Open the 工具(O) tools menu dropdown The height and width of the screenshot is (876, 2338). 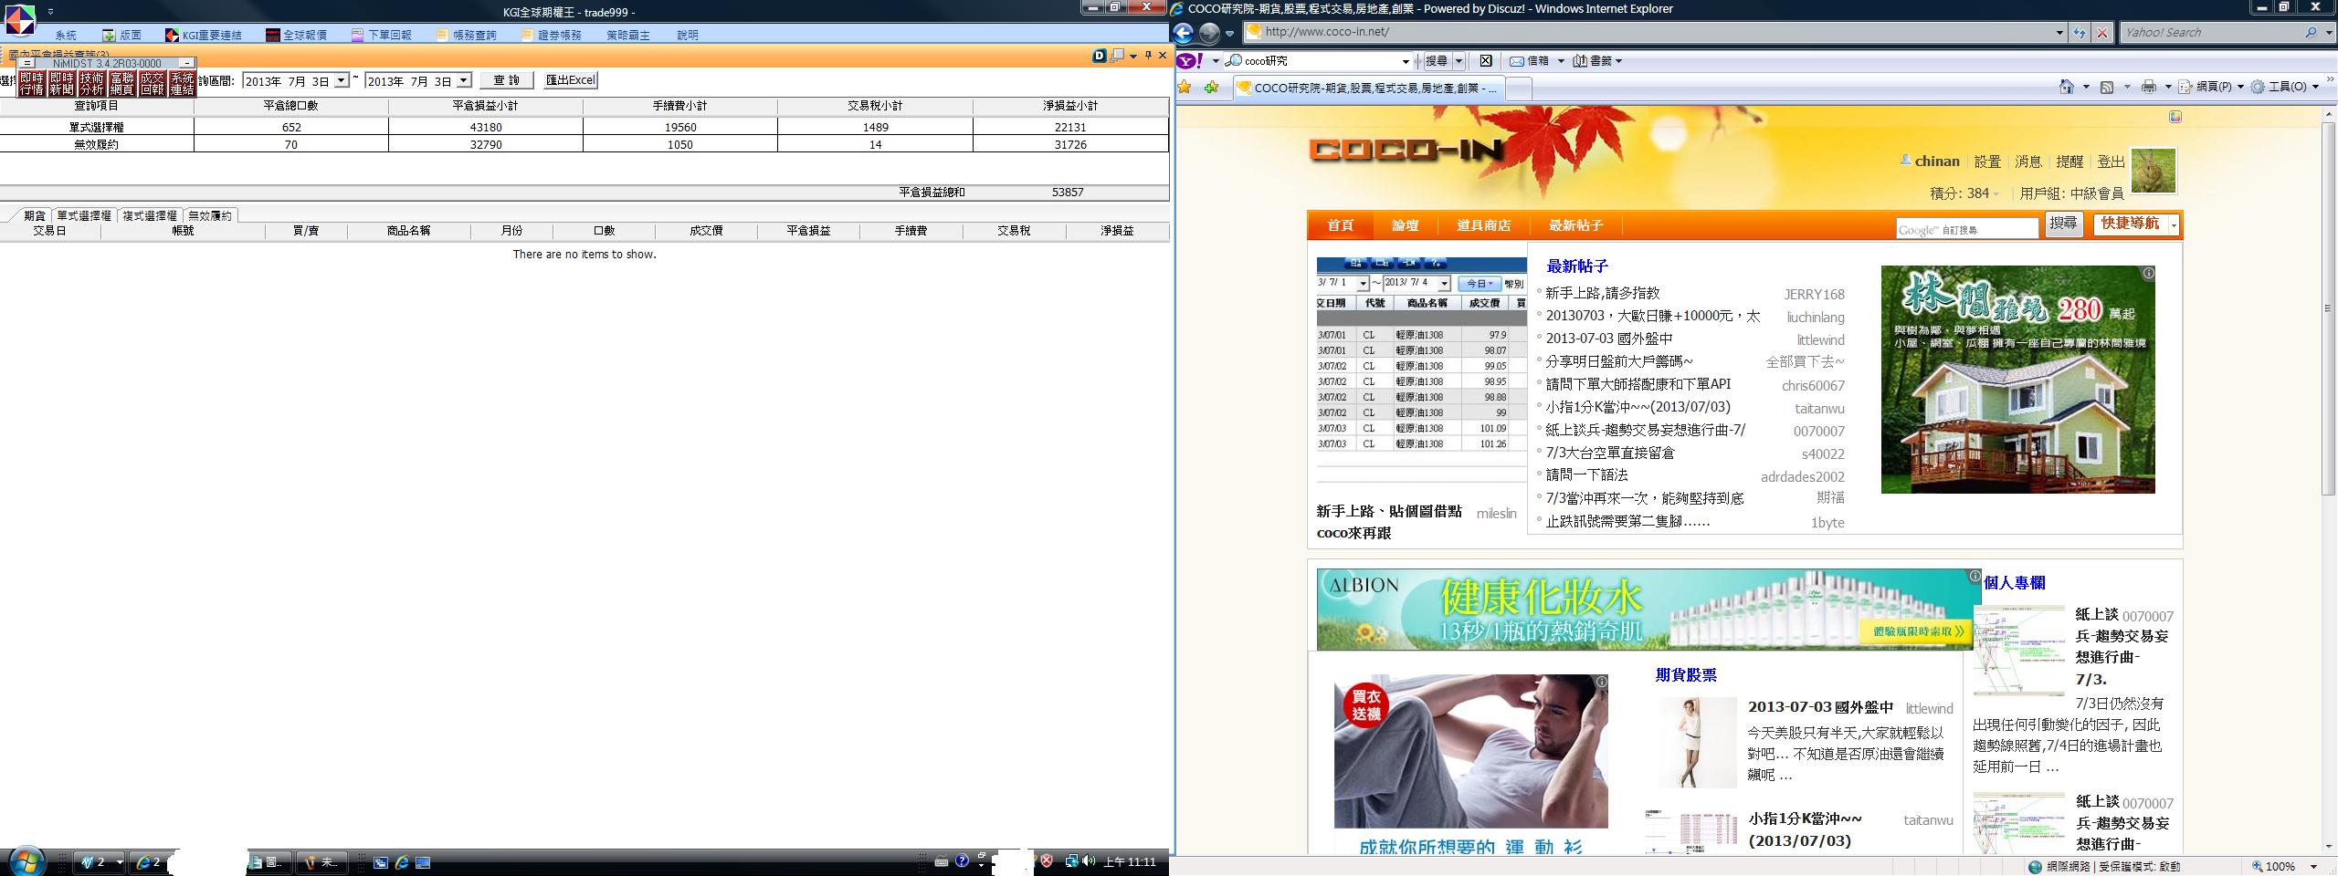[2285, 87]
